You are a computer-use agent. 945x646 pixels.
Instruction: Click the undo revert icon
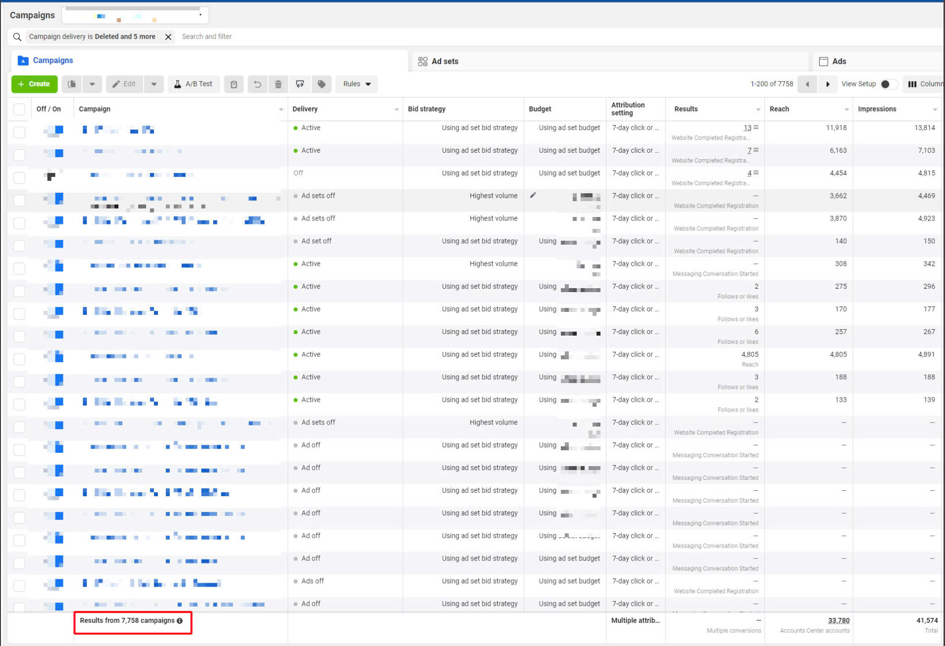[257, 84]
